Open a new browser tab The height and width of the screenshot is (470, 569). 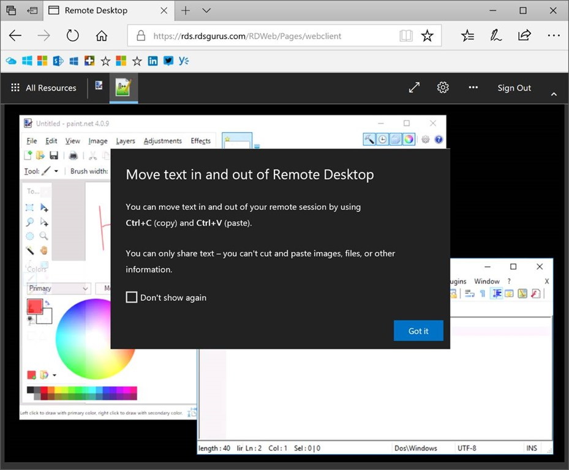coord(186,10)
